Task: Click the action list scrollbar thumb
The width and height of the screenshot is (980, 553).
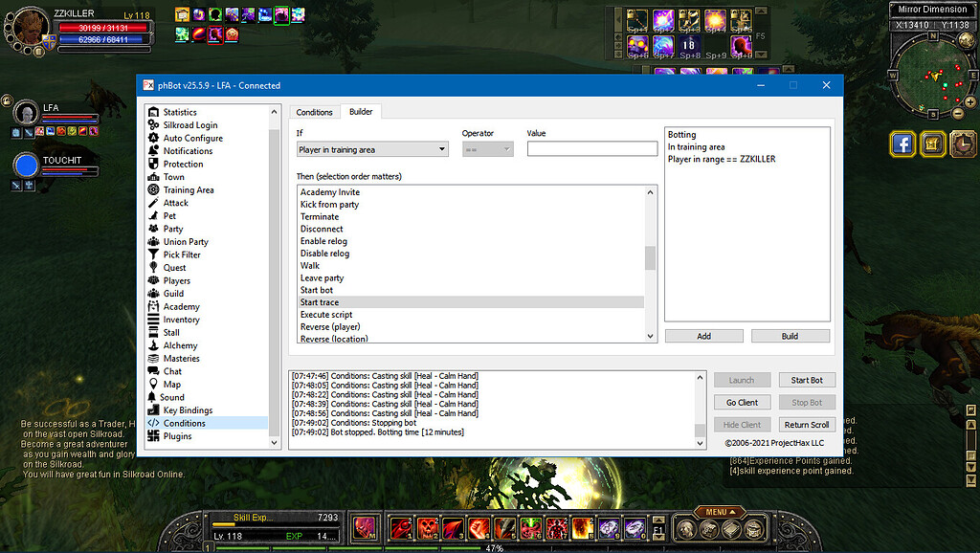Action: coord(650,258)
